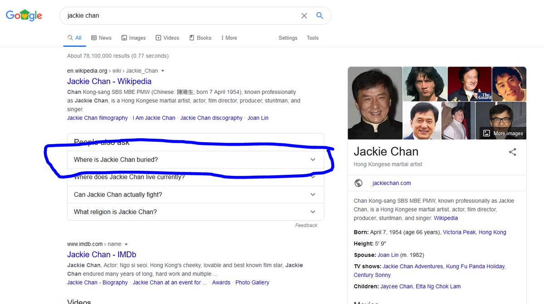
Task: Open the thumbnail with red background
Action: click(x=469, y=84)
